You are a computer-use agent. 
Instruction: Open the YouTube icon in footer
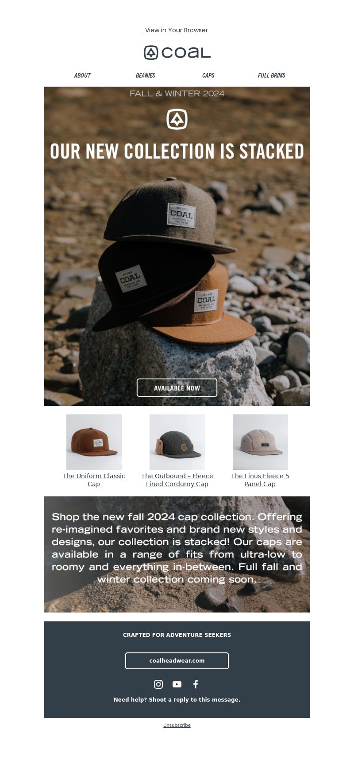pos(177,684)
